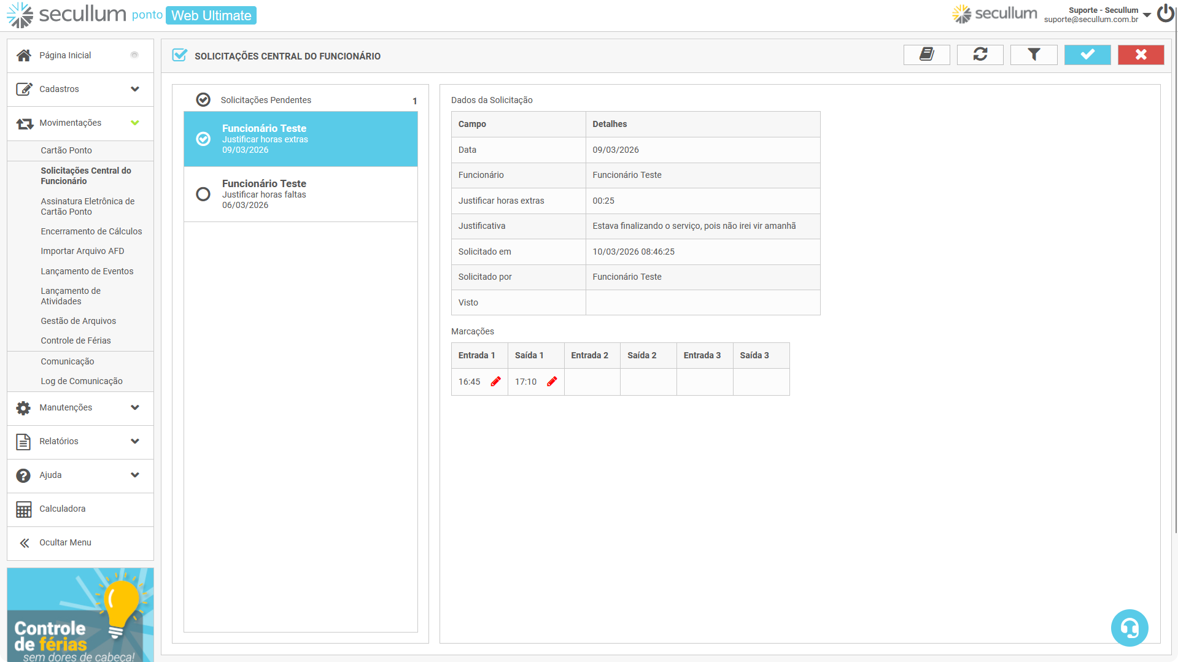This screenshot has width=1178, height=662.
Task: Toggle select all Solicitações Pendentes
Action: pyautogui.click(x=203, y=100)
